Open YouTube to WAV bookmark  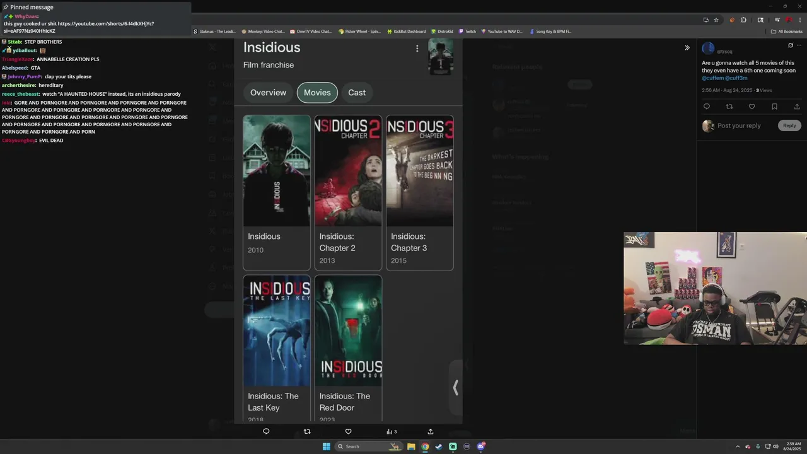[501, 31]
